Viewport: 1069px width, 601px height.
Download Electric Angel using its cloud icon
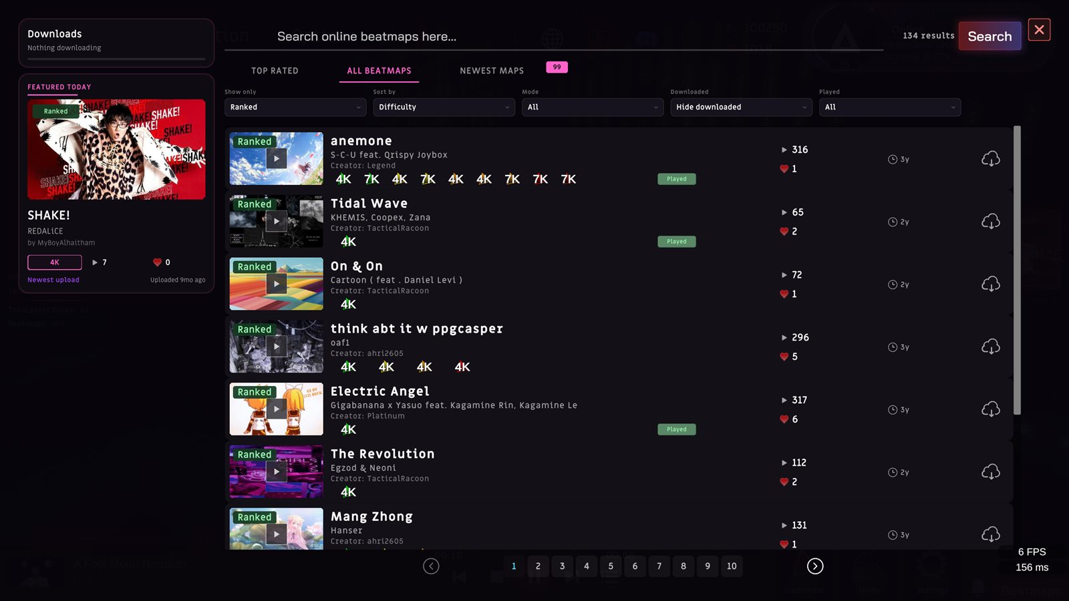click(x=990, y=409)
